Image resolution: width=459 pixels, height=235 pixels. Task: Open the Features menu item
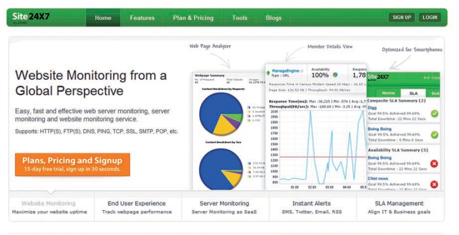coord(142,18)
